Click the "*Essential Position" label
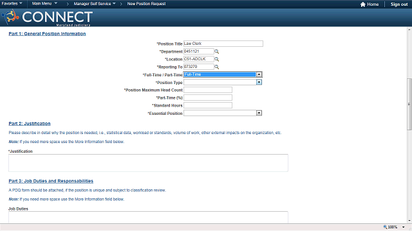 165,114
